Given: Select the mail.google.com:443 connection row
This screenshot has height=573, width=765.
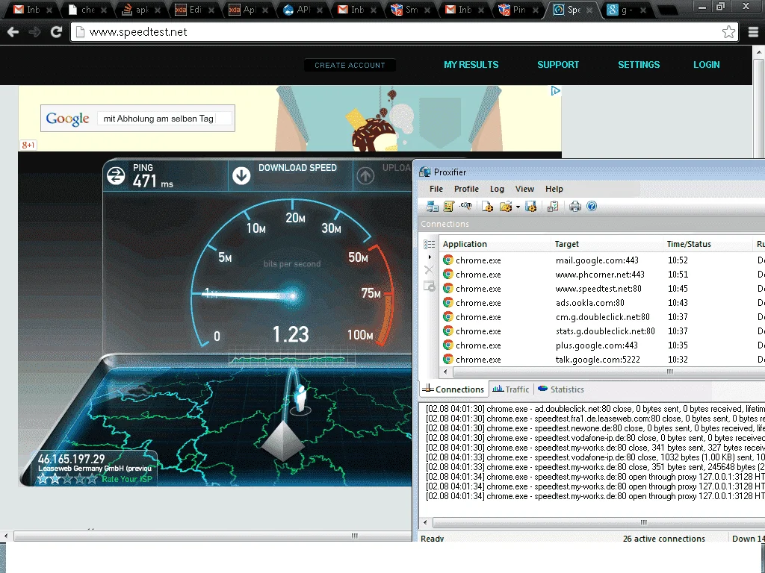Looking at the screenshot, I should (x=601, y=260).
